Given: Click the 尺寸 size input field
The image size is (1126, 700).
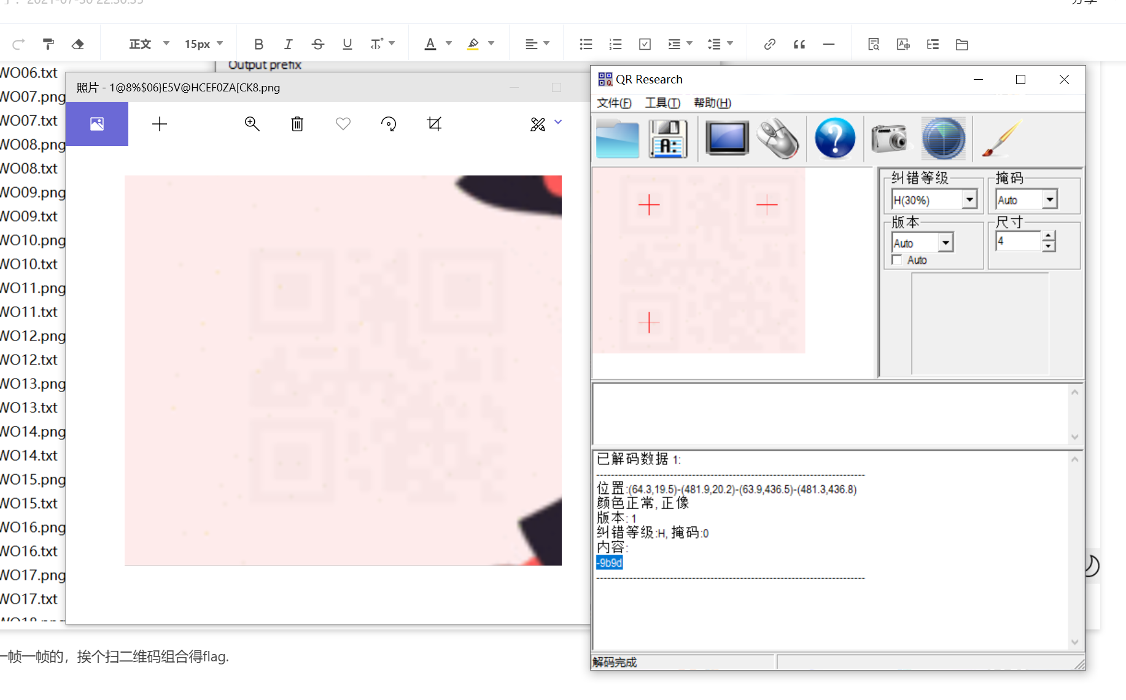Looking at the screenshot, I should point(1018,241).
